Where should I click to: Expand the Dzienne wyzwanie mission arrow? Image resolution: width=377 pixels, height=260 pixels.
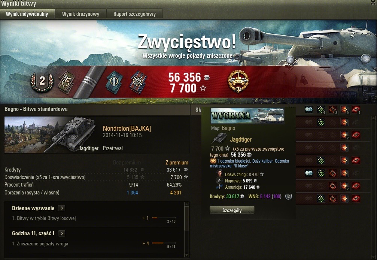point(62,208)
